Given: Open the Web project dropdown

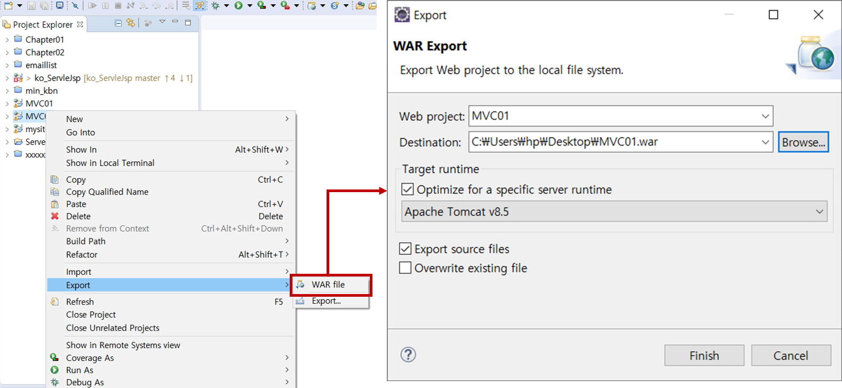Looking at the screenshot, I should [x=765, y=116].
